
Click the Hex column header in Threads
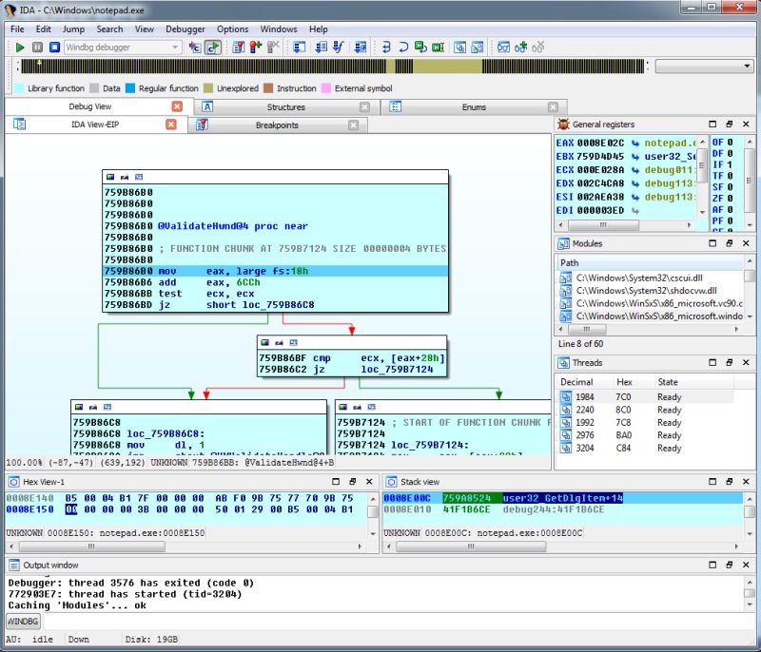pyautogui.click(x=633, y=382)
